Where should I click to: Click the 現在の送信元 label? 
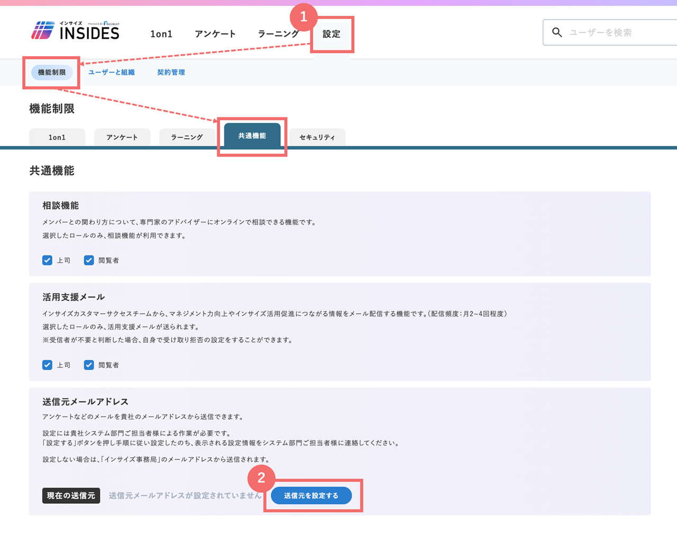point(71,496)
